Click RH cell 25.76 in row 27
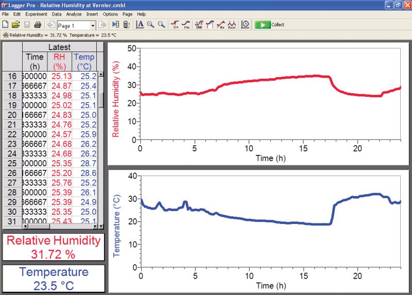 pos(59,183)
